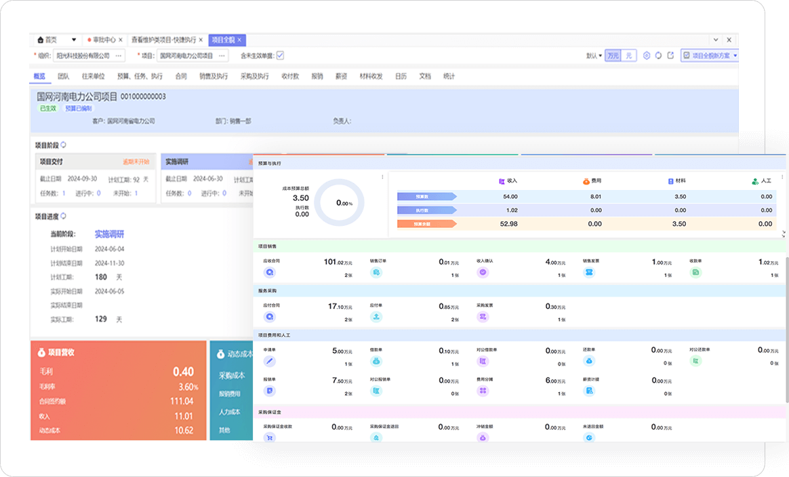The height and width of the screenshot is (477, 789).
Task: Click the 实施调研 current stage link
Action: click(109, 234)
